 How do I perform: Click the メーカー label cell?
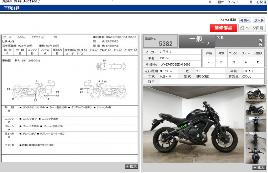point(151,52)
